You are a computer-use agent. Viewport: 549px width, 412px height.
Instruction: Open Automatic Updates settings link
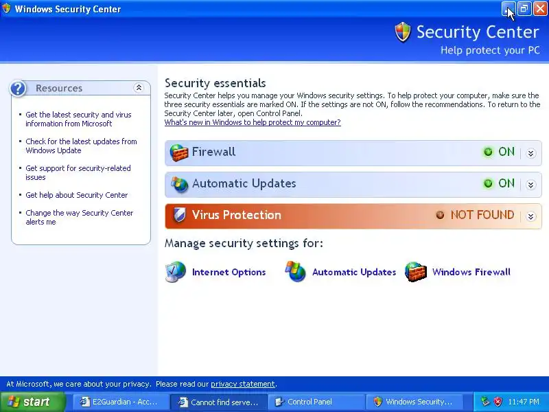tap(354, 272)
